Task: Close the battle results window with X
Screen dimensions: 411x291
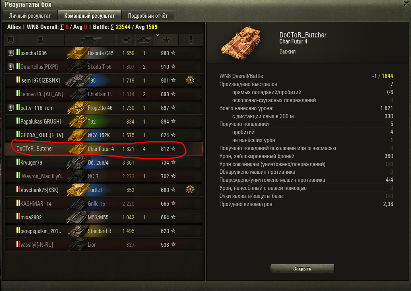Action: point(407,3)
